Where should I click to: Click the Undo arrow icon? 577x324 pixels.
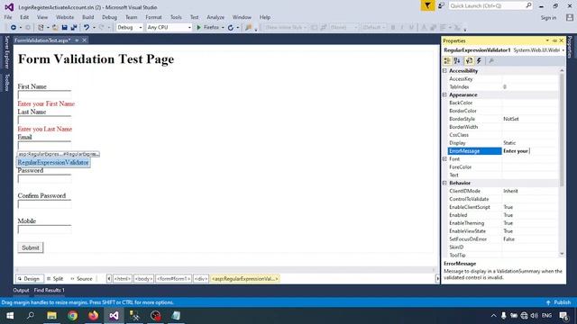click(x=87, y=28)
